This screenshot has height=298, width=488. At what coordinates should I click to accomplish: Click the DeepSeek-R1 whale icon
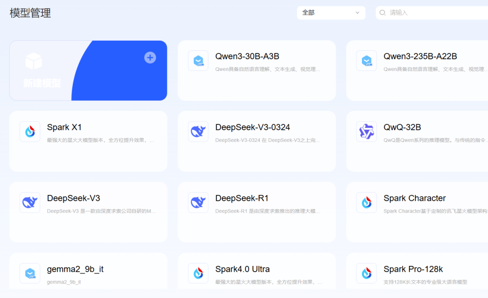tap(198, 203)
